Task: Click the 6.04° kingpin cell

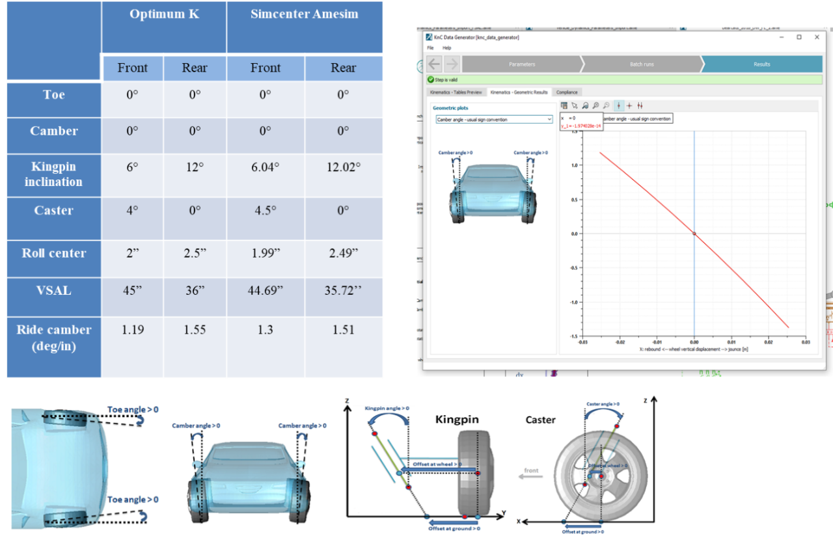Action: (x=266, y=176)
